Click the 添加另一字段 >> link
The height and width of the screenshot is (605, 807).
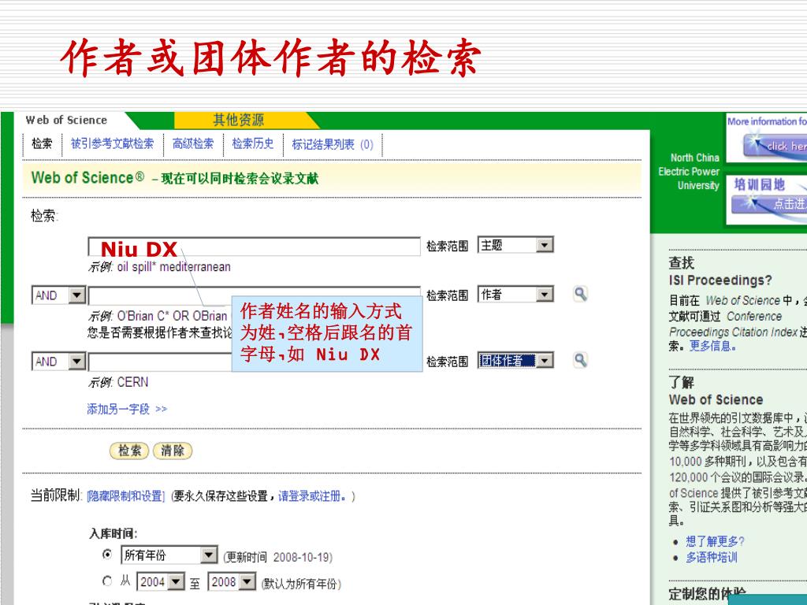[x=127, y=409]
